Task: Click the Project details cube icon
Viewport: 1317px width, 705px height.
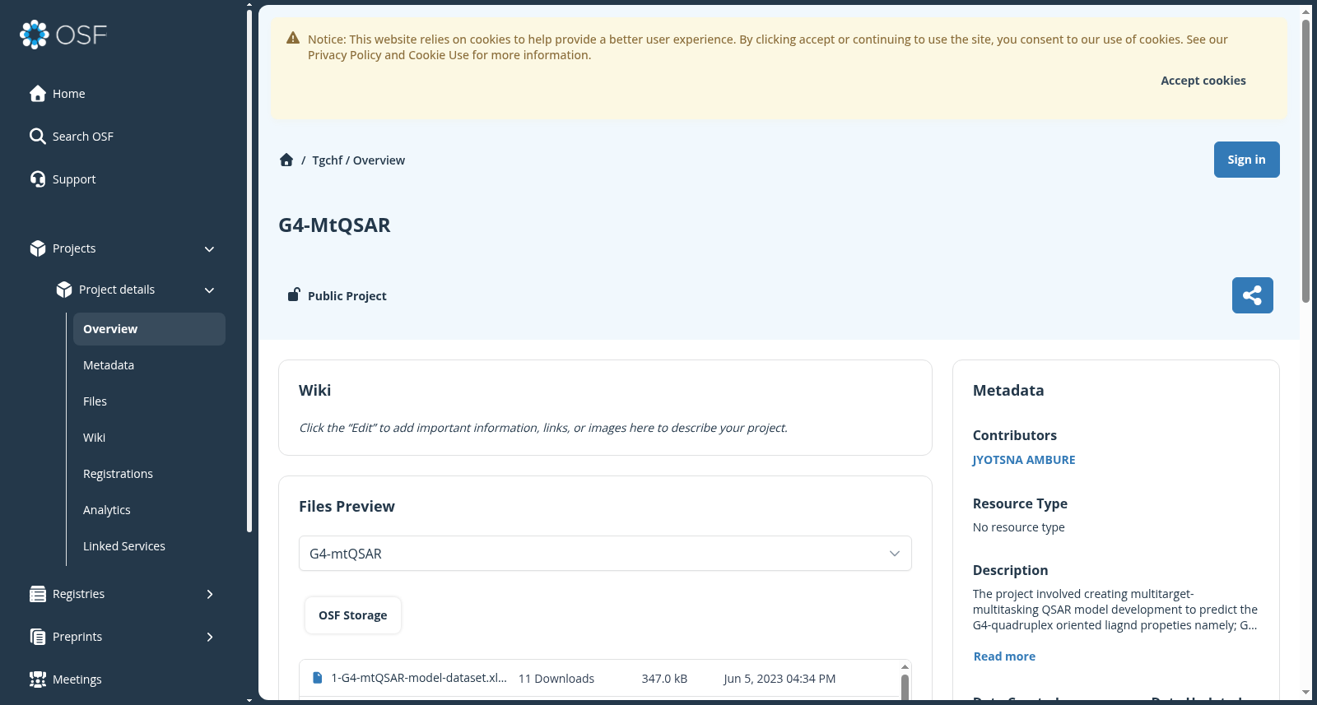Action: 64,290
